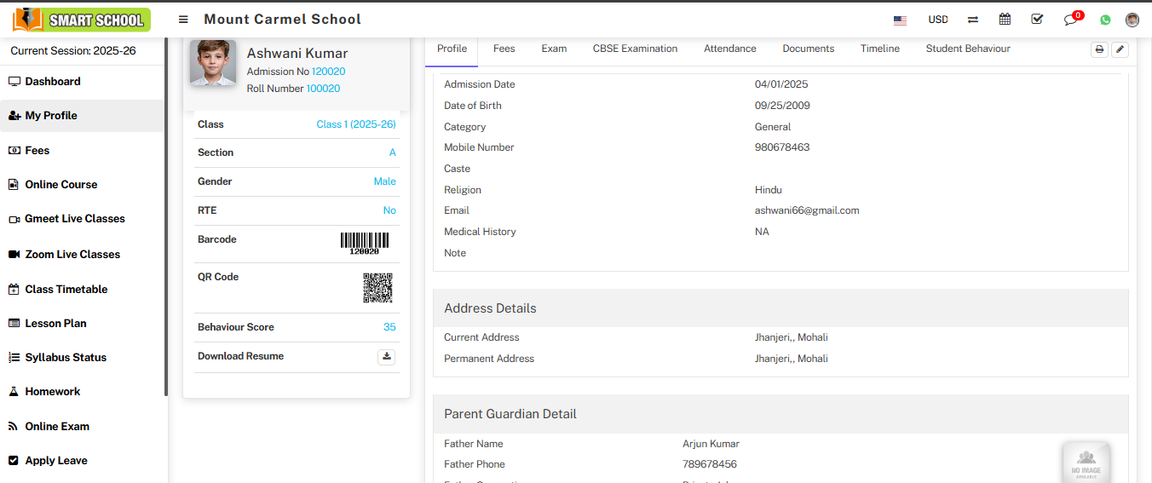Click the student QR code image

point(377,288)
